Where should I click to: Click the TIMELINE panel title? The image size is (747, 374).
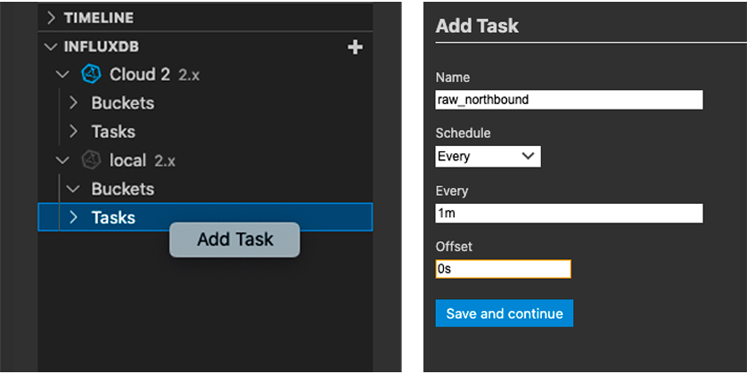(99, 18)
